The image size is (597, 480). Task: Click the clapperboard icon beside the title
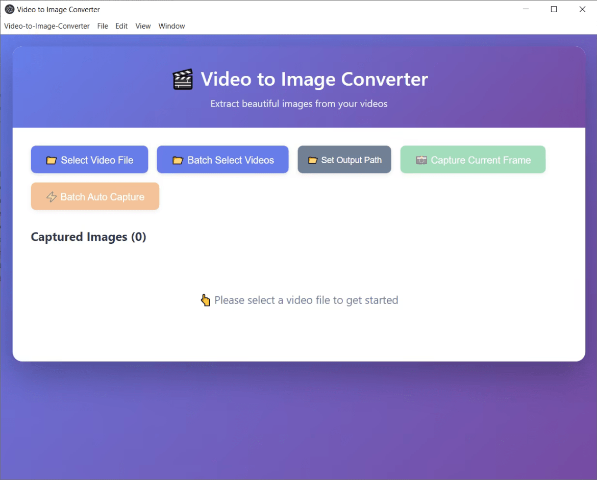[x=183, y=79]
